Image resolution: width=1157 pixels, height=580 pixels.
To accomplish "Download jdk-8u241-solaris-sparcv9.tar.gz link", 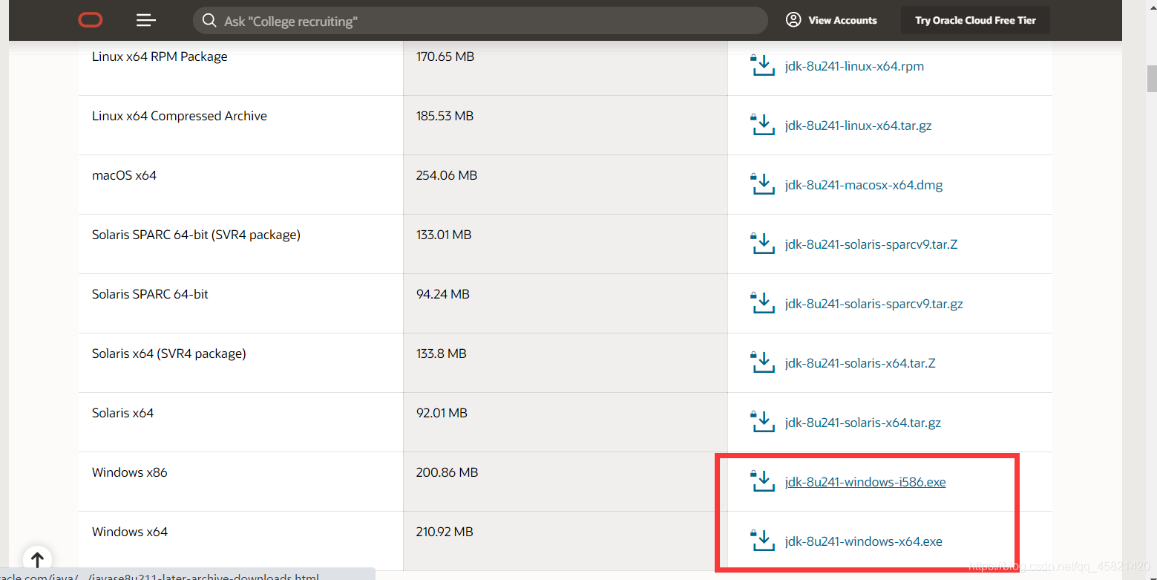I will click(x=874, y=304).
